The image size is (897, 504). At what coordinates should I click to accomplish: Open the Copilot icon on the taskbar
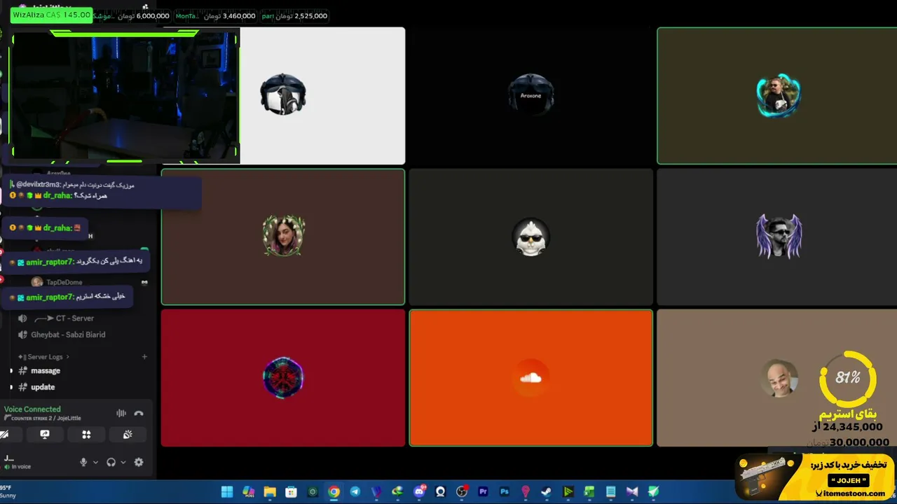(248, 491)
